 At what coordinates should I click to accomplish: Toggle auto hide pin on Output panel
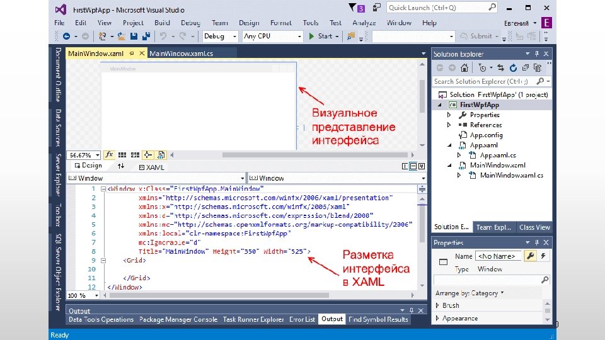(412, 310)
